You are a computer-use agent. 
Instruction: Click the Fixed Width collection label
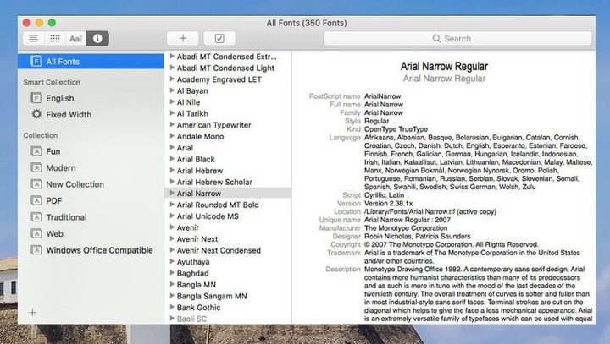pyautogui.click(x=69, y=115)
